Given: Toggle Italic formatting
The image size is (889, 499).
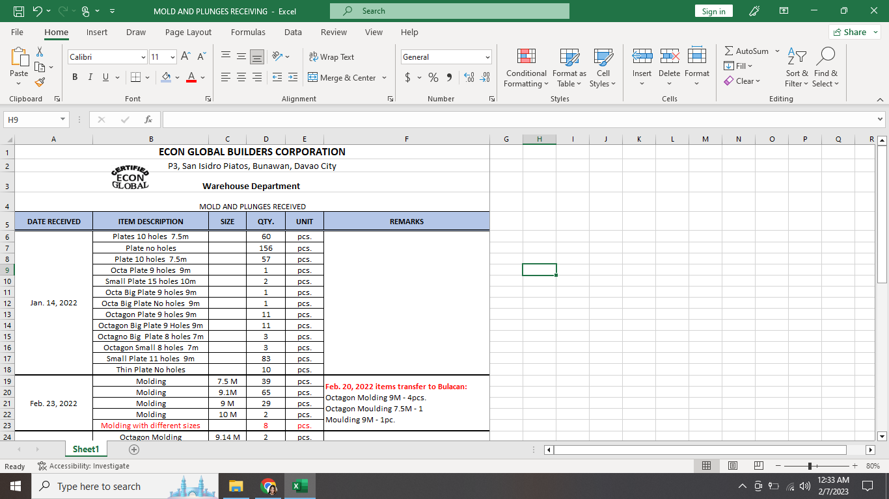Looking at the screenshot, I should tap(90, 77).
